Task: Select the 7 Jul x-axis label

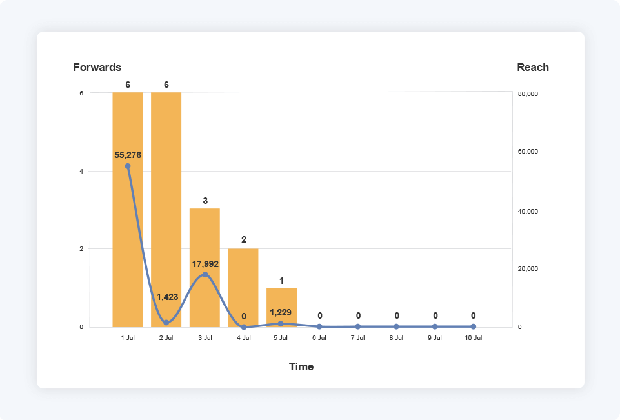Action: (358, 338)
